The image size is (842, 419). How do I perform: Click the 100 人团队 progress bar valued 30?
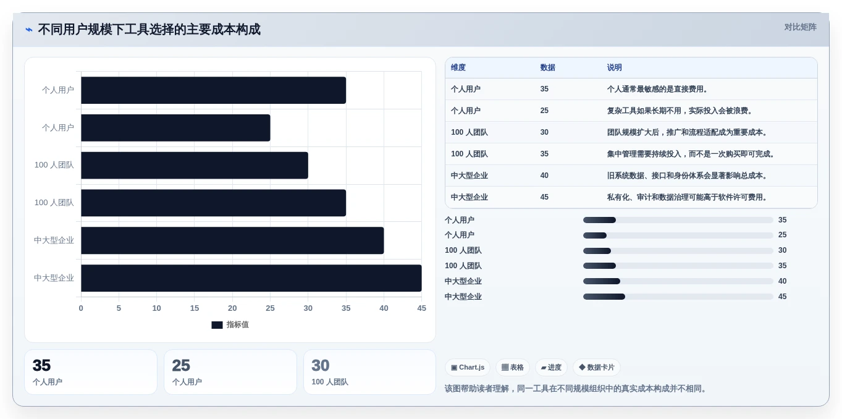coord(678,251)
